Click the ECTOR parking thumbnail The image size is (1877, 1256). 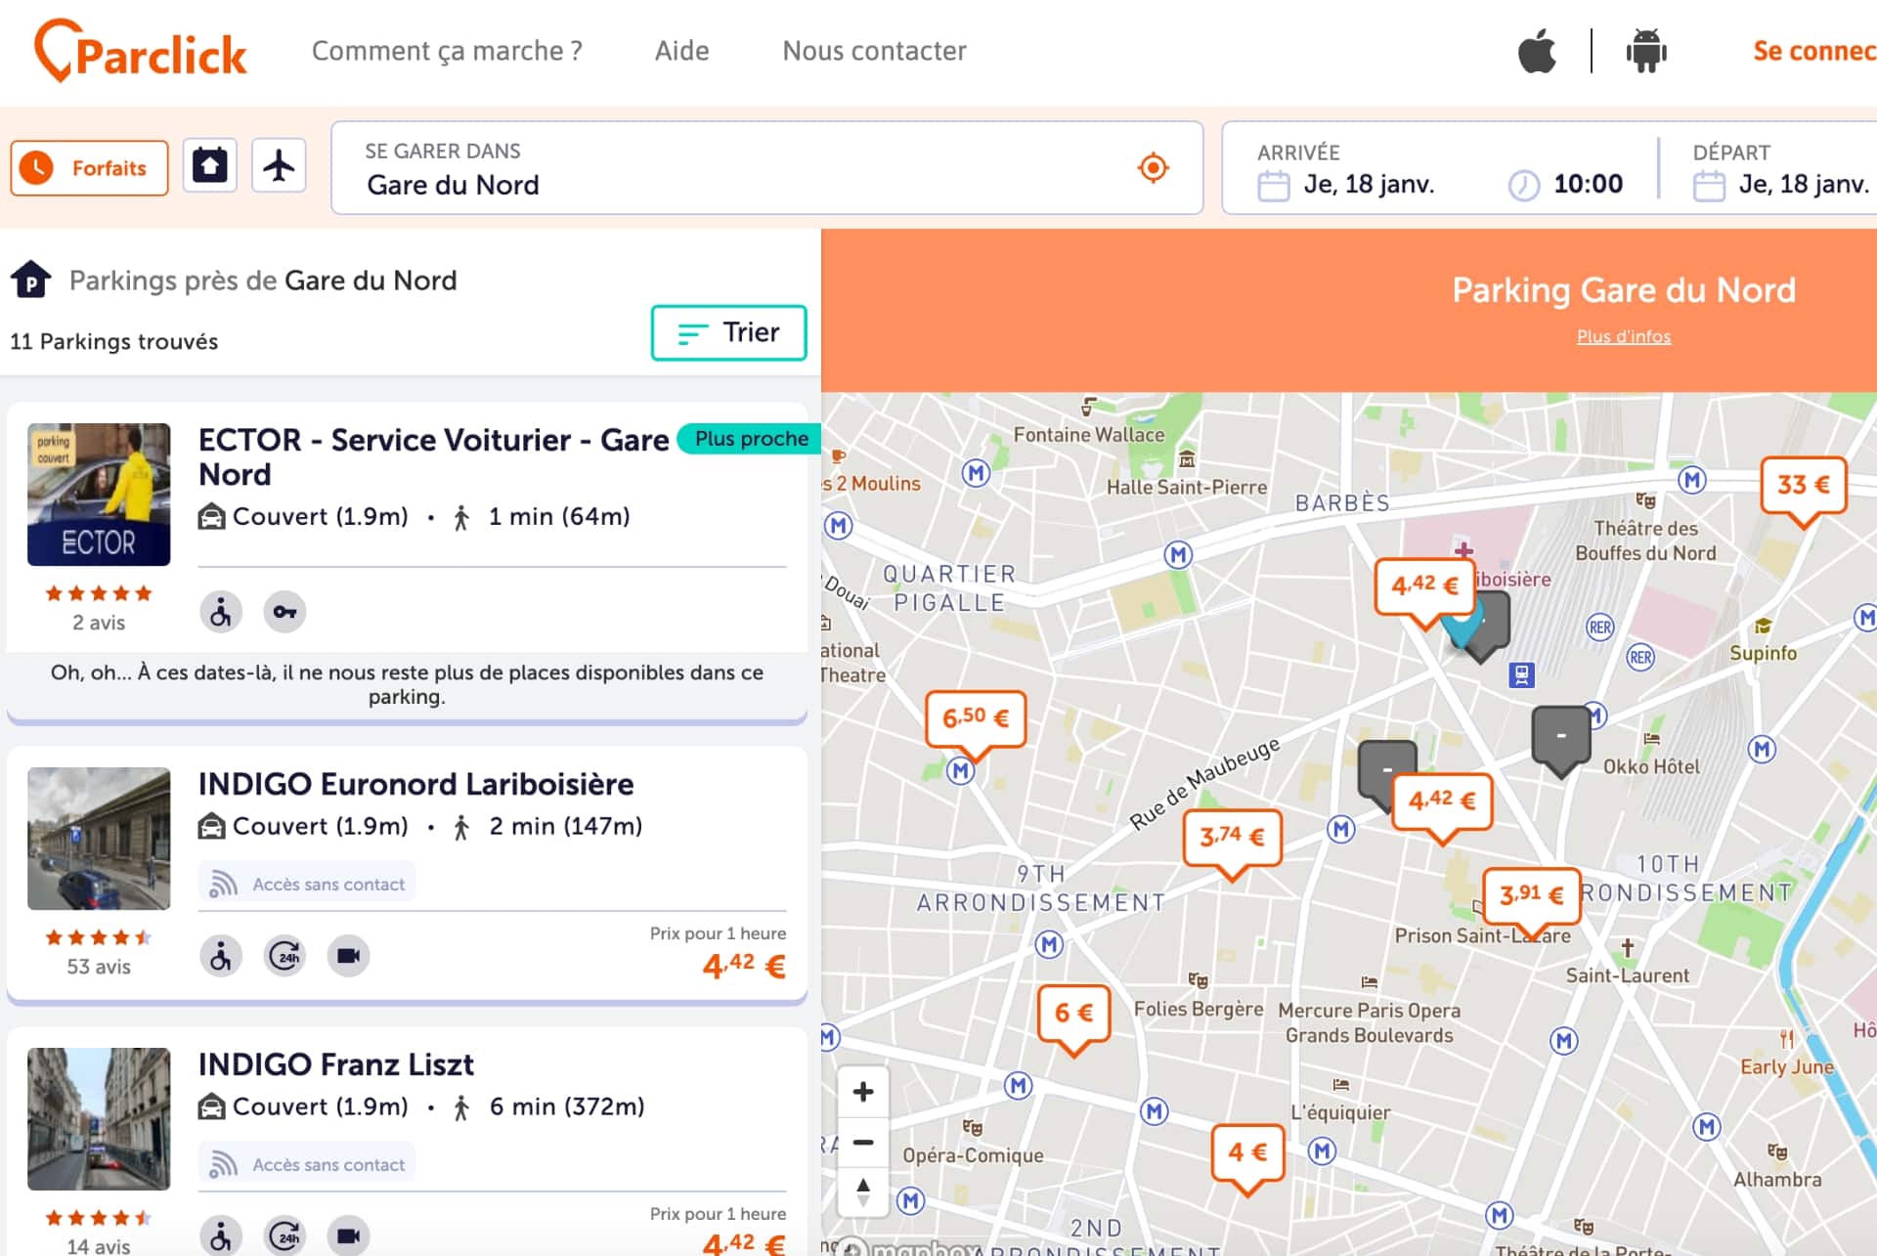click(x=99, y=495)
